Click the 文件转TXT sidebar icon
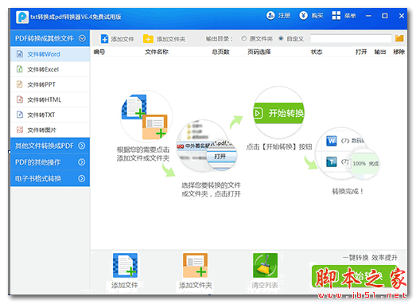 coord(20,115)
